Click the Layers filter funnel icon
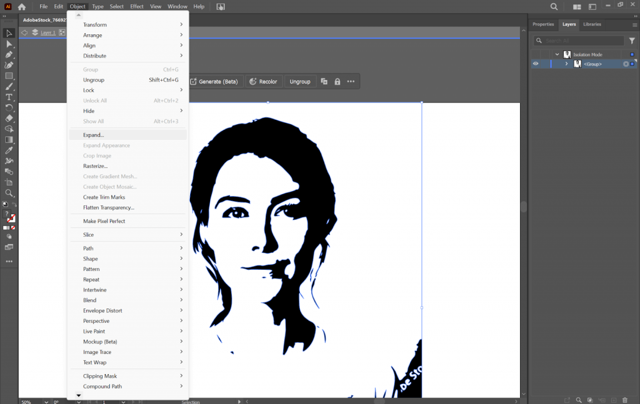 tap(632, 41)
